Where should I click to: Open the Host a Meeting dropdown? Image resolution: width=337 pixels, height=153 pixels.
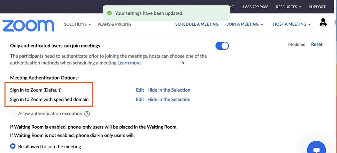pos(292,24)
